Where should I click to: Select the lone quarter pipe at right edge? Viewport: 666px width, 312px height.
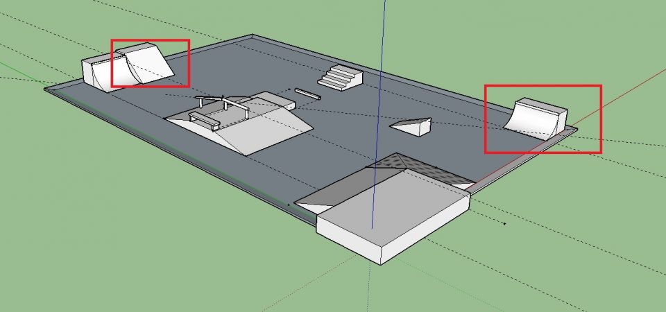click(536, 119)
